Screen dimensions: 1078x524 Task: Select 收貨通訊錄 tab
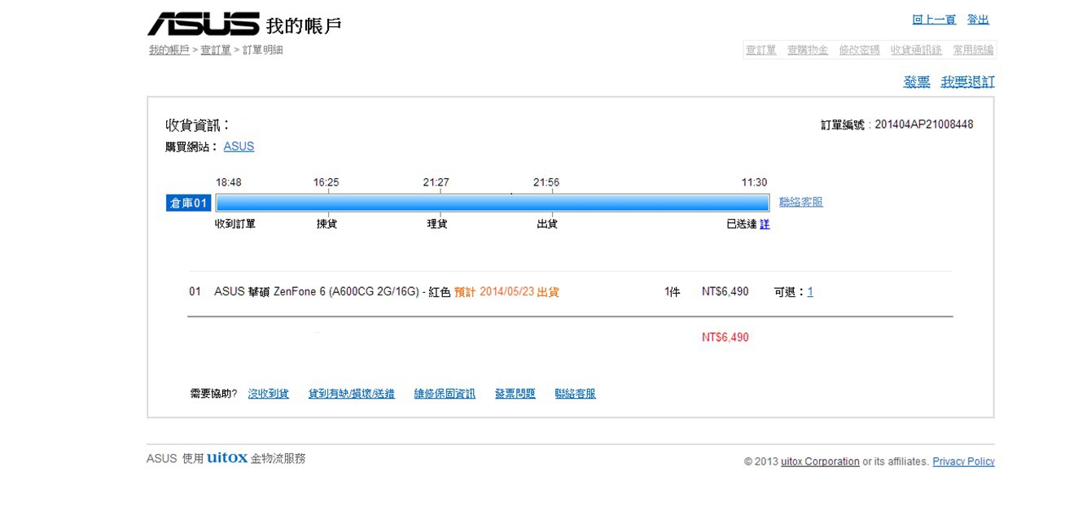(x=916, y=50)
